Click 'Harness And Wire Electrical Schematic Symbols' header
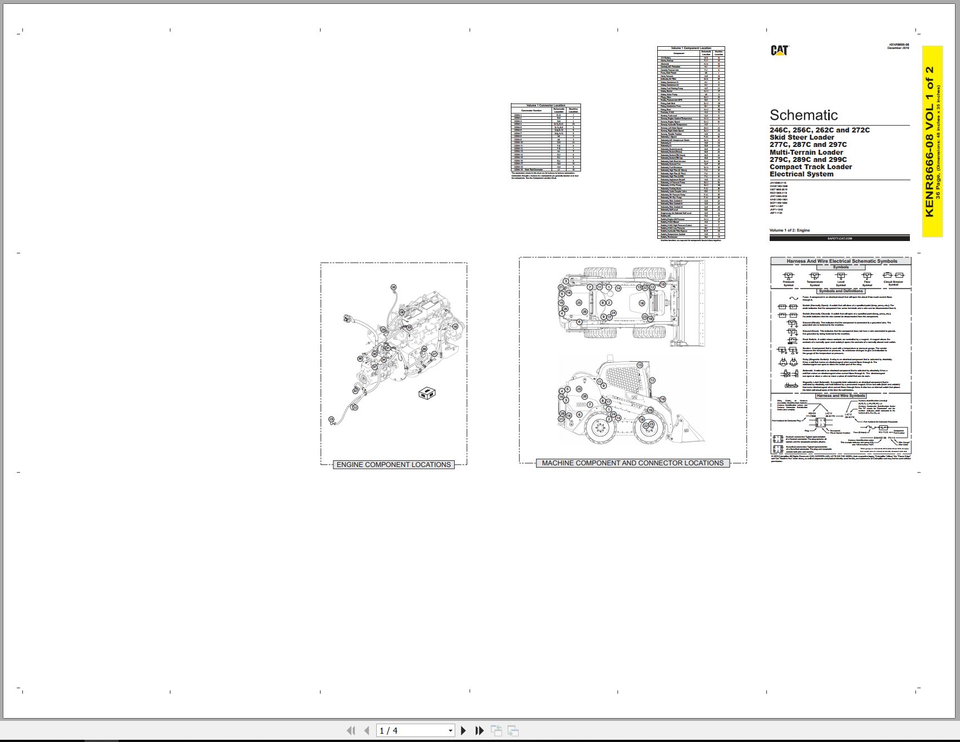 coord(841,261)
